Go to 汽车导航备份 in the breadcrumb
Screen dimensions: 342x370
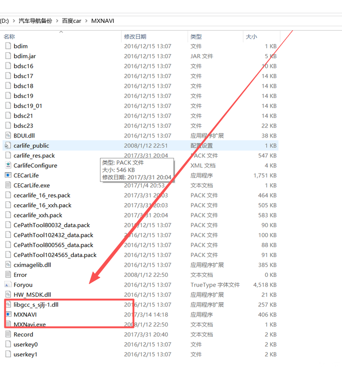[35, 21]
